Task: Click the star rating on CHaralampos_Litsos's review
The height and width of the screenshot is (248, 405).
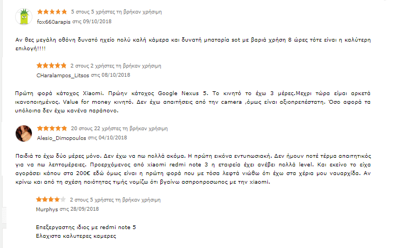Action: [x=52, y=65]
